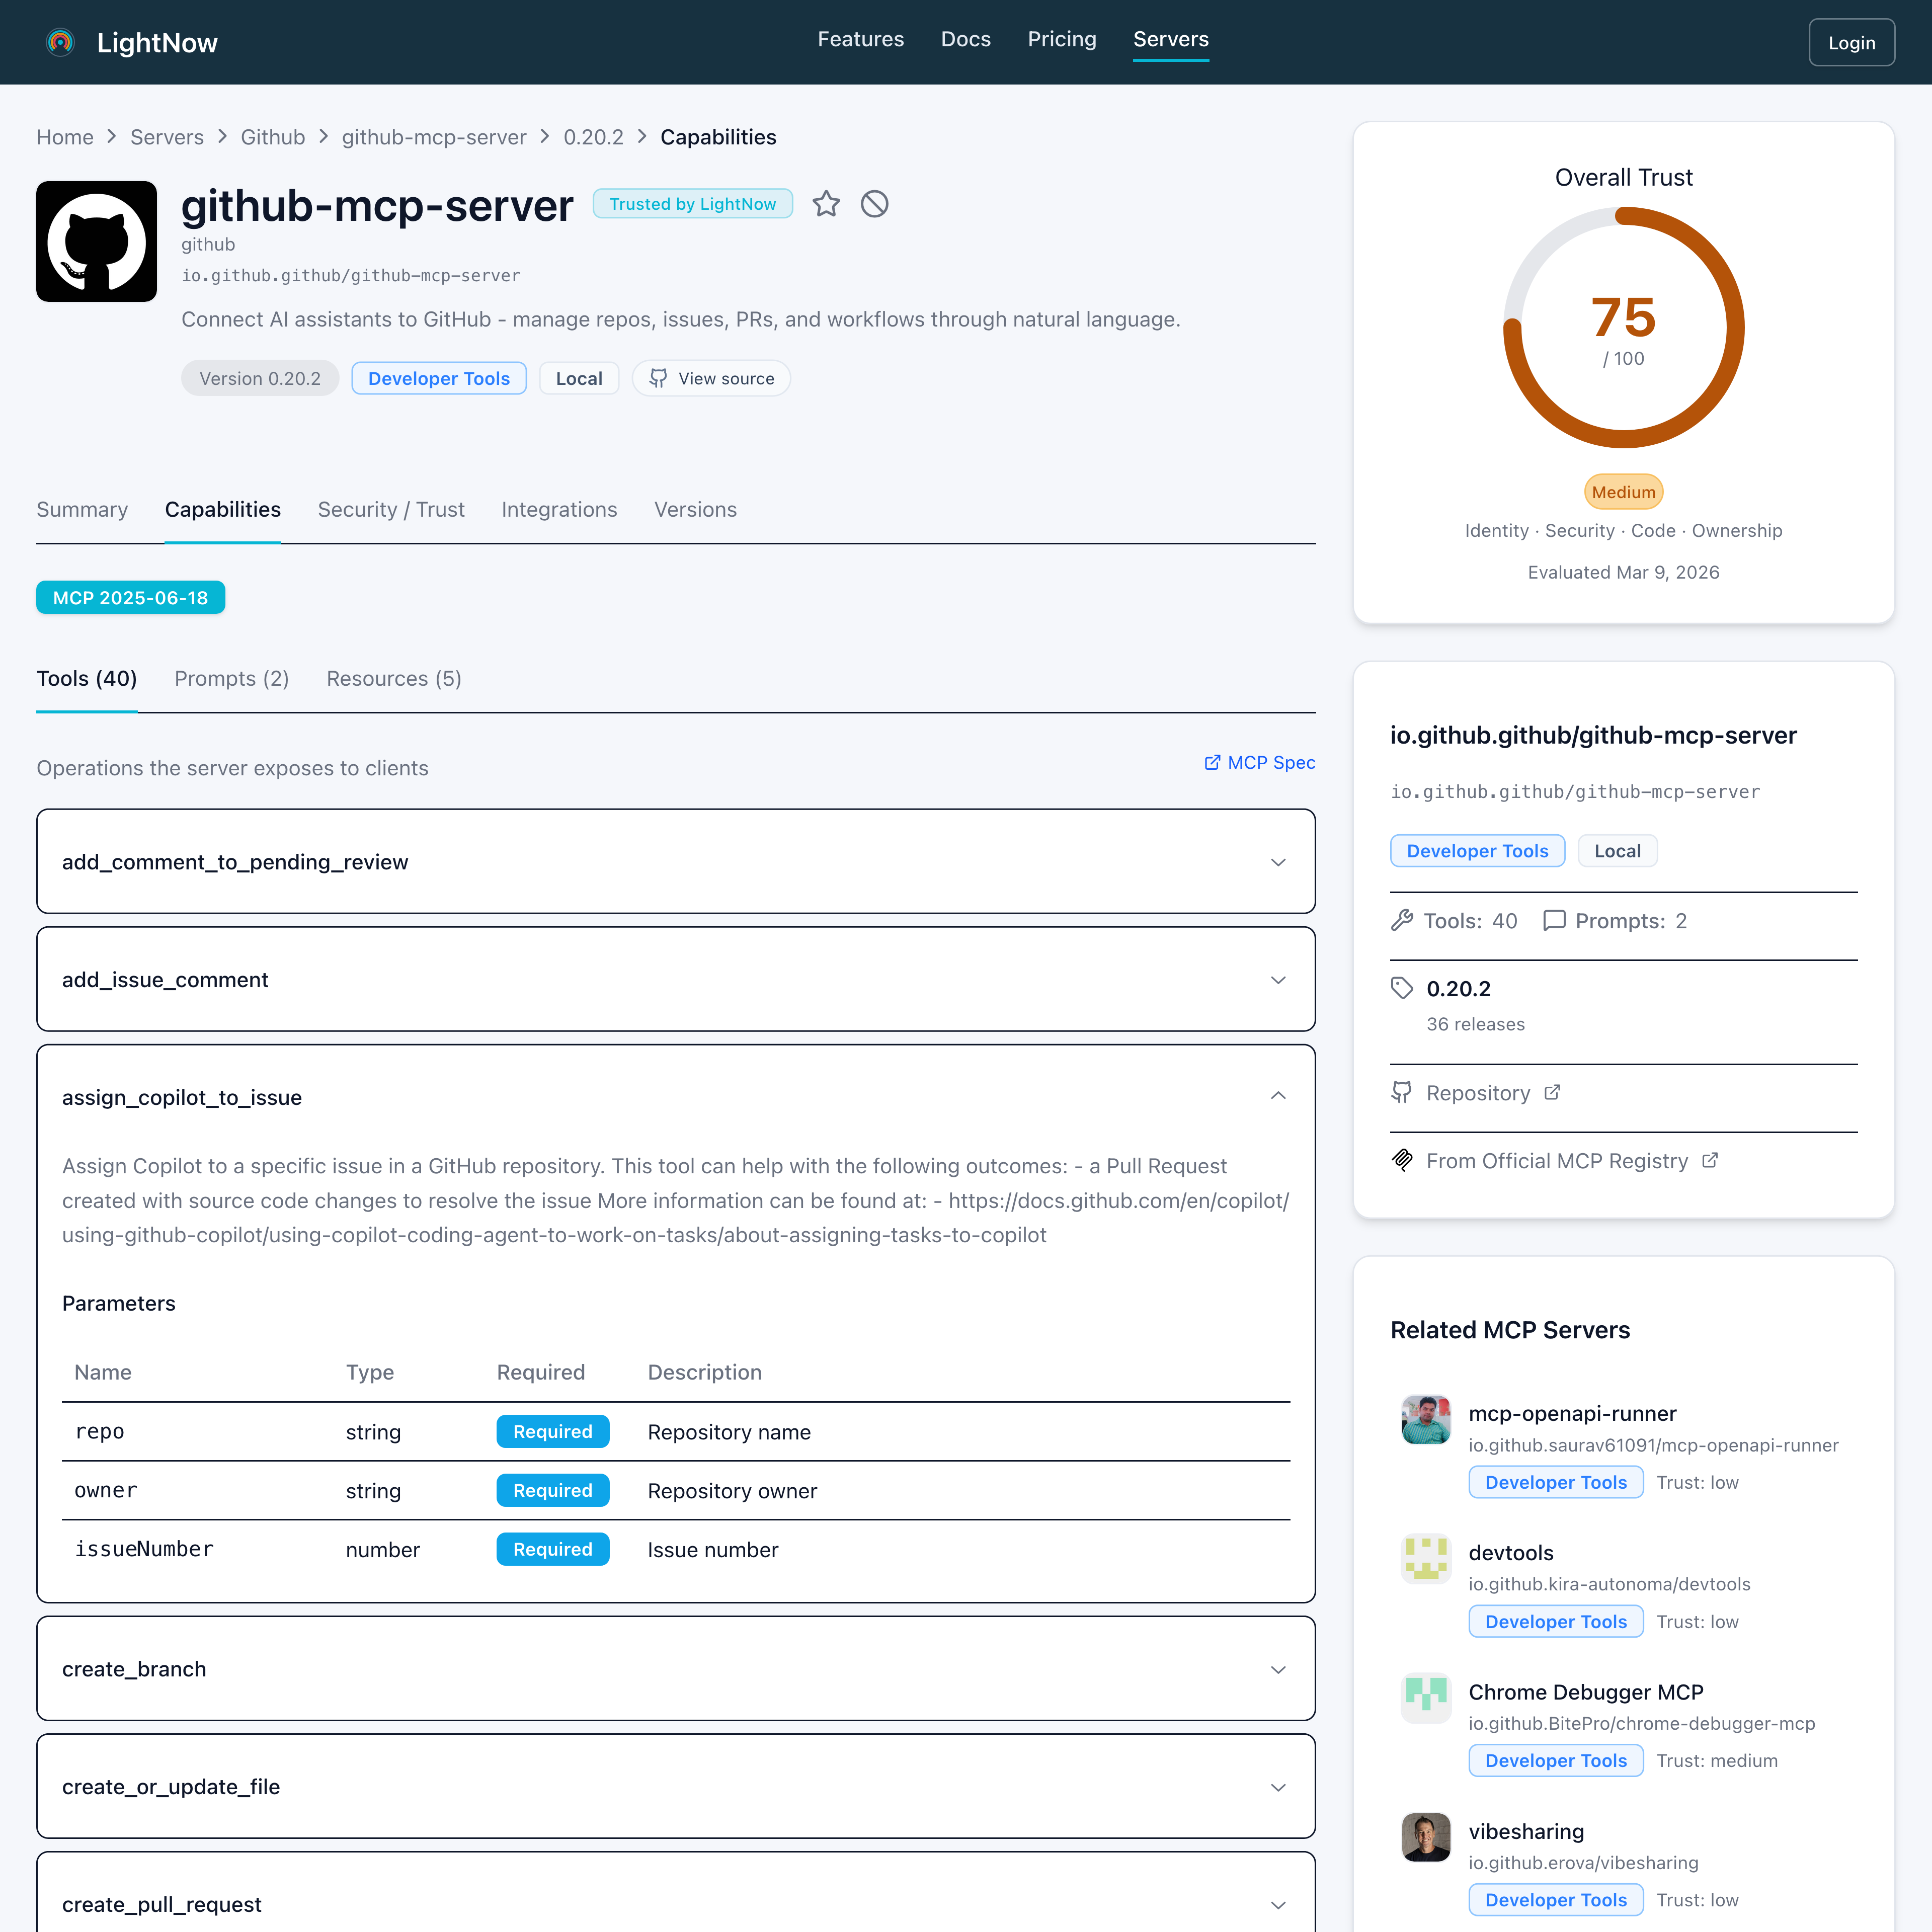
Task: Click the Overall Trust score gauge
Action: pos(1623,328)
